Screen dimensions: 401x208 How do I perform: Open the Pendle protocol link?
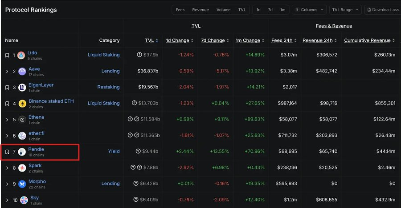[36, 149]
